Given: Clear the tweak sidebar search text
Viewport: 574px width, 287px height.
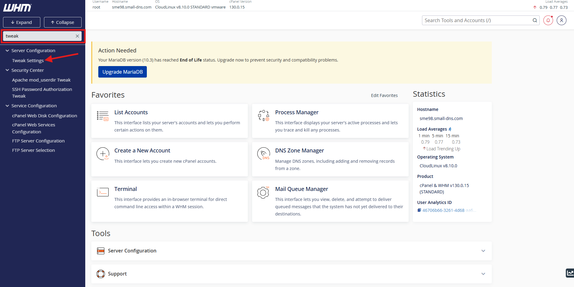Looking at the screenshot, I should coord(77,36).
